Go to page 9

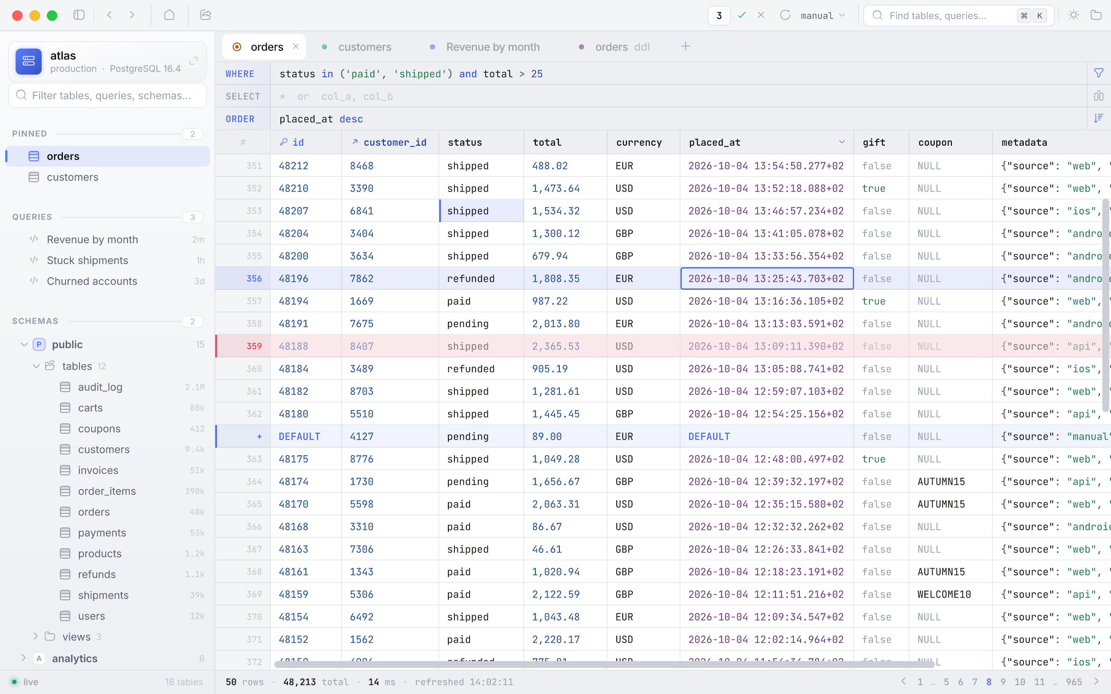coord(1003,681)
